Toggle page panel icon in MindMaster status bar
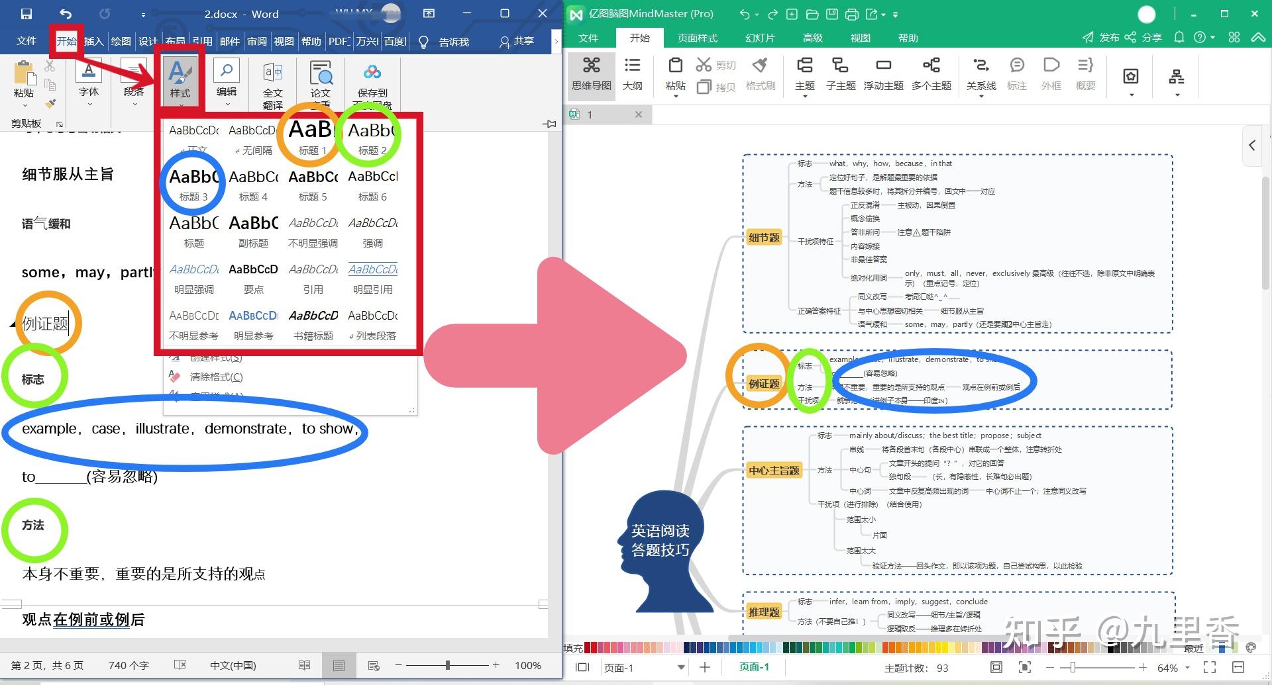1272x685 pixels. (x=582, y=667)
